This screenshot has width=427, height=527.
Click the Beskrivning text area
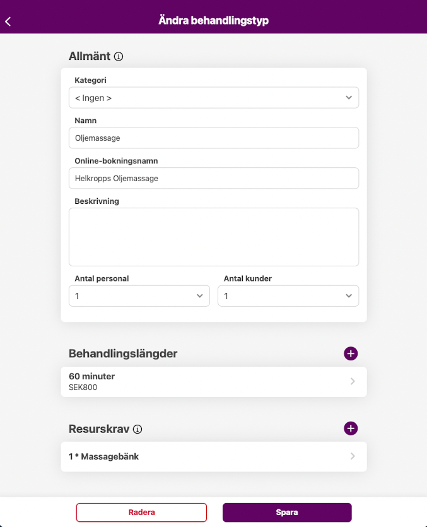tap(213, 237)
